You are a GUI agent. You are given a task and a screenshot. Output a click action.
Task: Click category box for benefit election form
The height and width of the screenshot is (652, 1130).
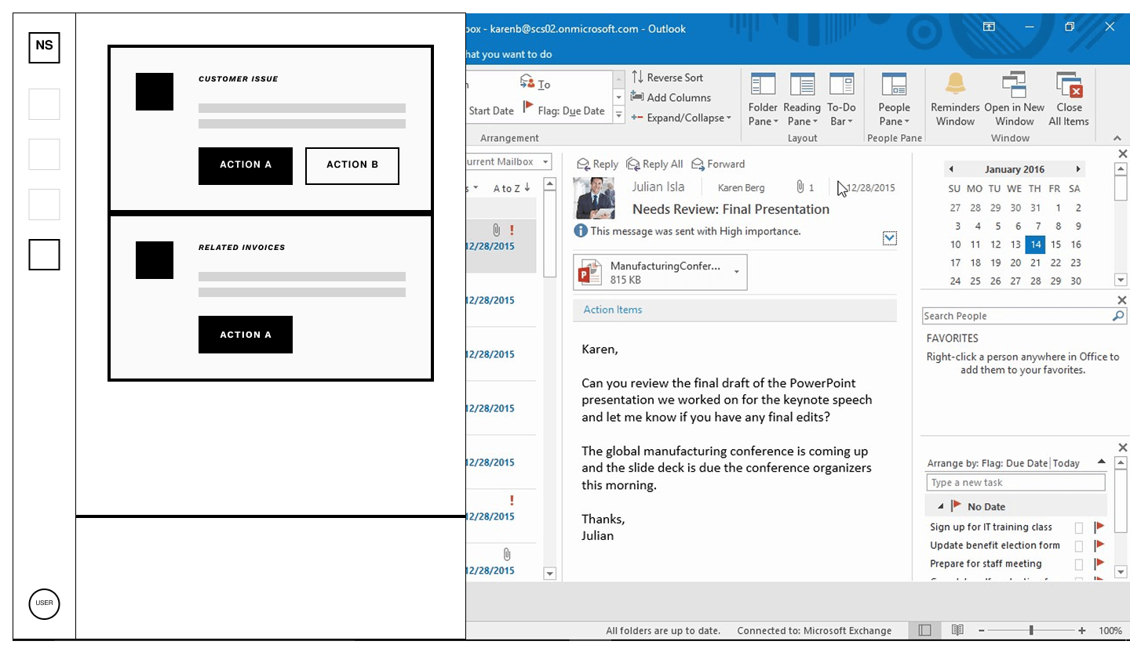[1079, 545]
